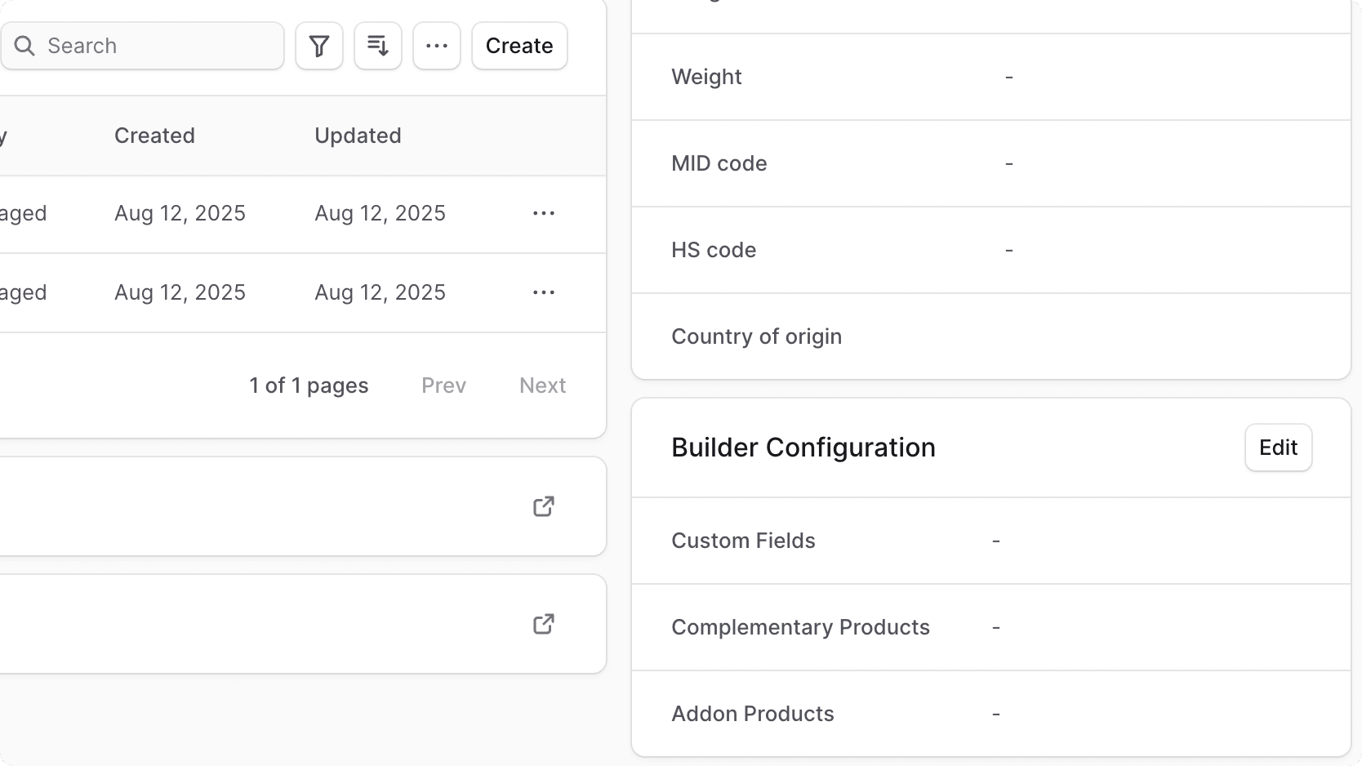Sort table by the Updated column header
The image size is (1362, 766).
point(358,136)
